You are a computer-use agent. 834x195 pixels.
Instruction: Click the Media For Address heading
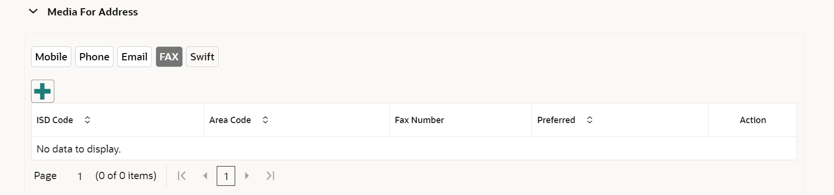(93, 12)
